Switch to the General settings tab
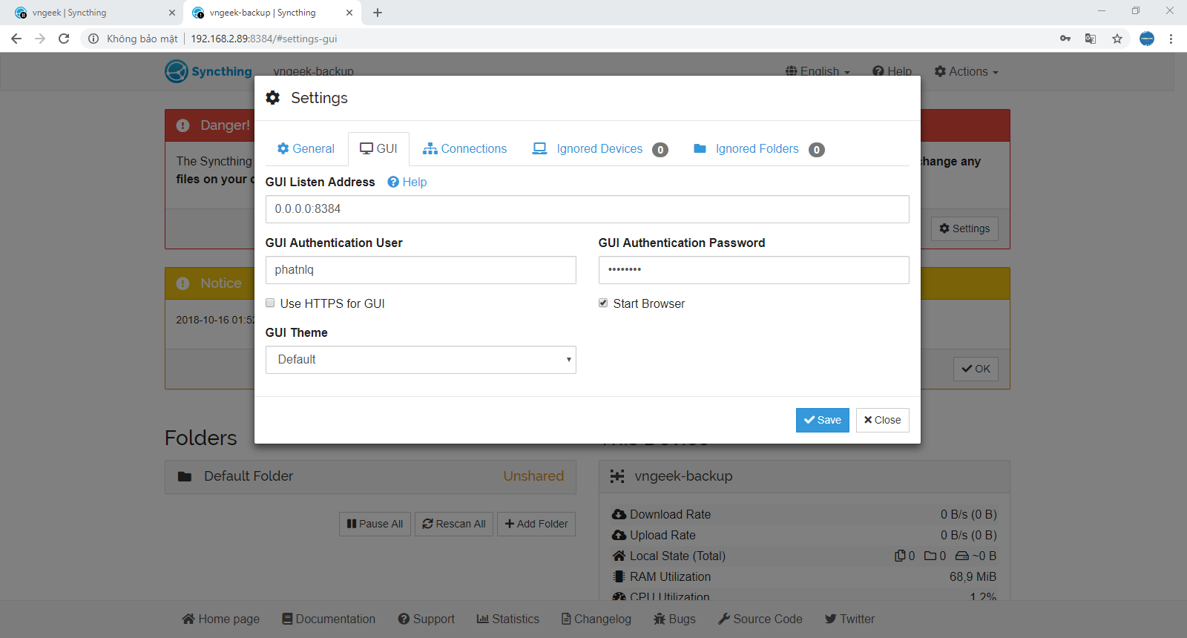This screenshot has width=1187, height=638. click(306, 148)
